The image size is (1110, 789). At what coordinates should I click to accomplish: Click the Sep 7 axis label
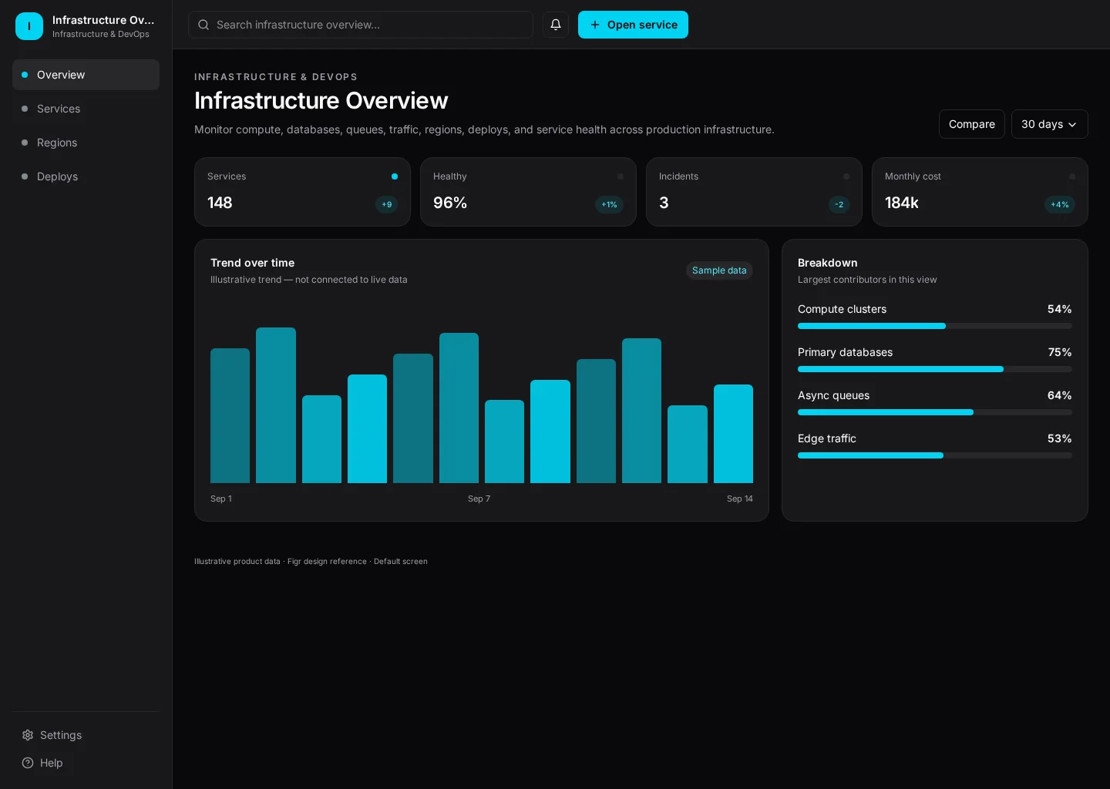coord(479,499)
